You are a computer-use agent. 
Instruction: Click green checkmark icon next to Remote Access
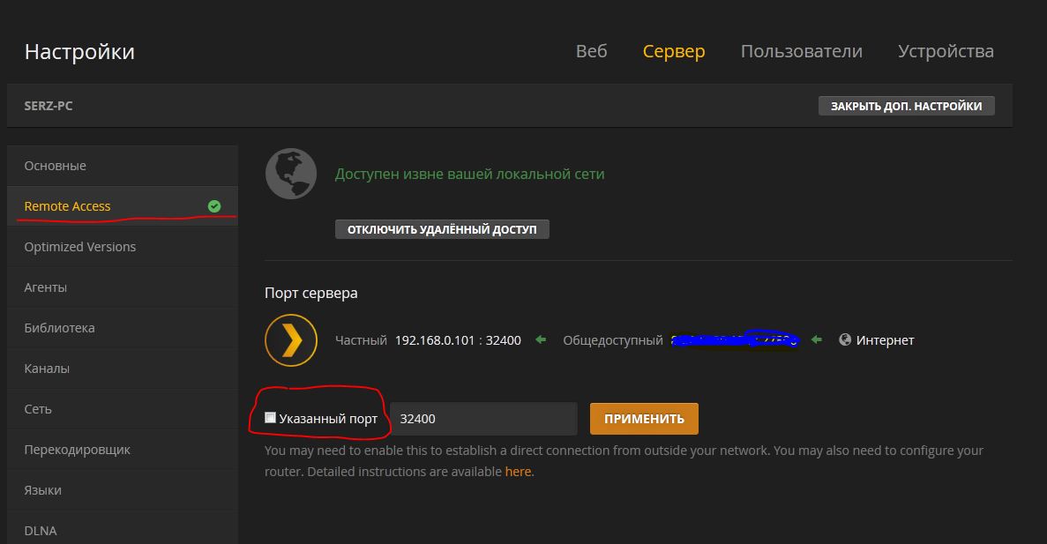click(x=214, y=206)
